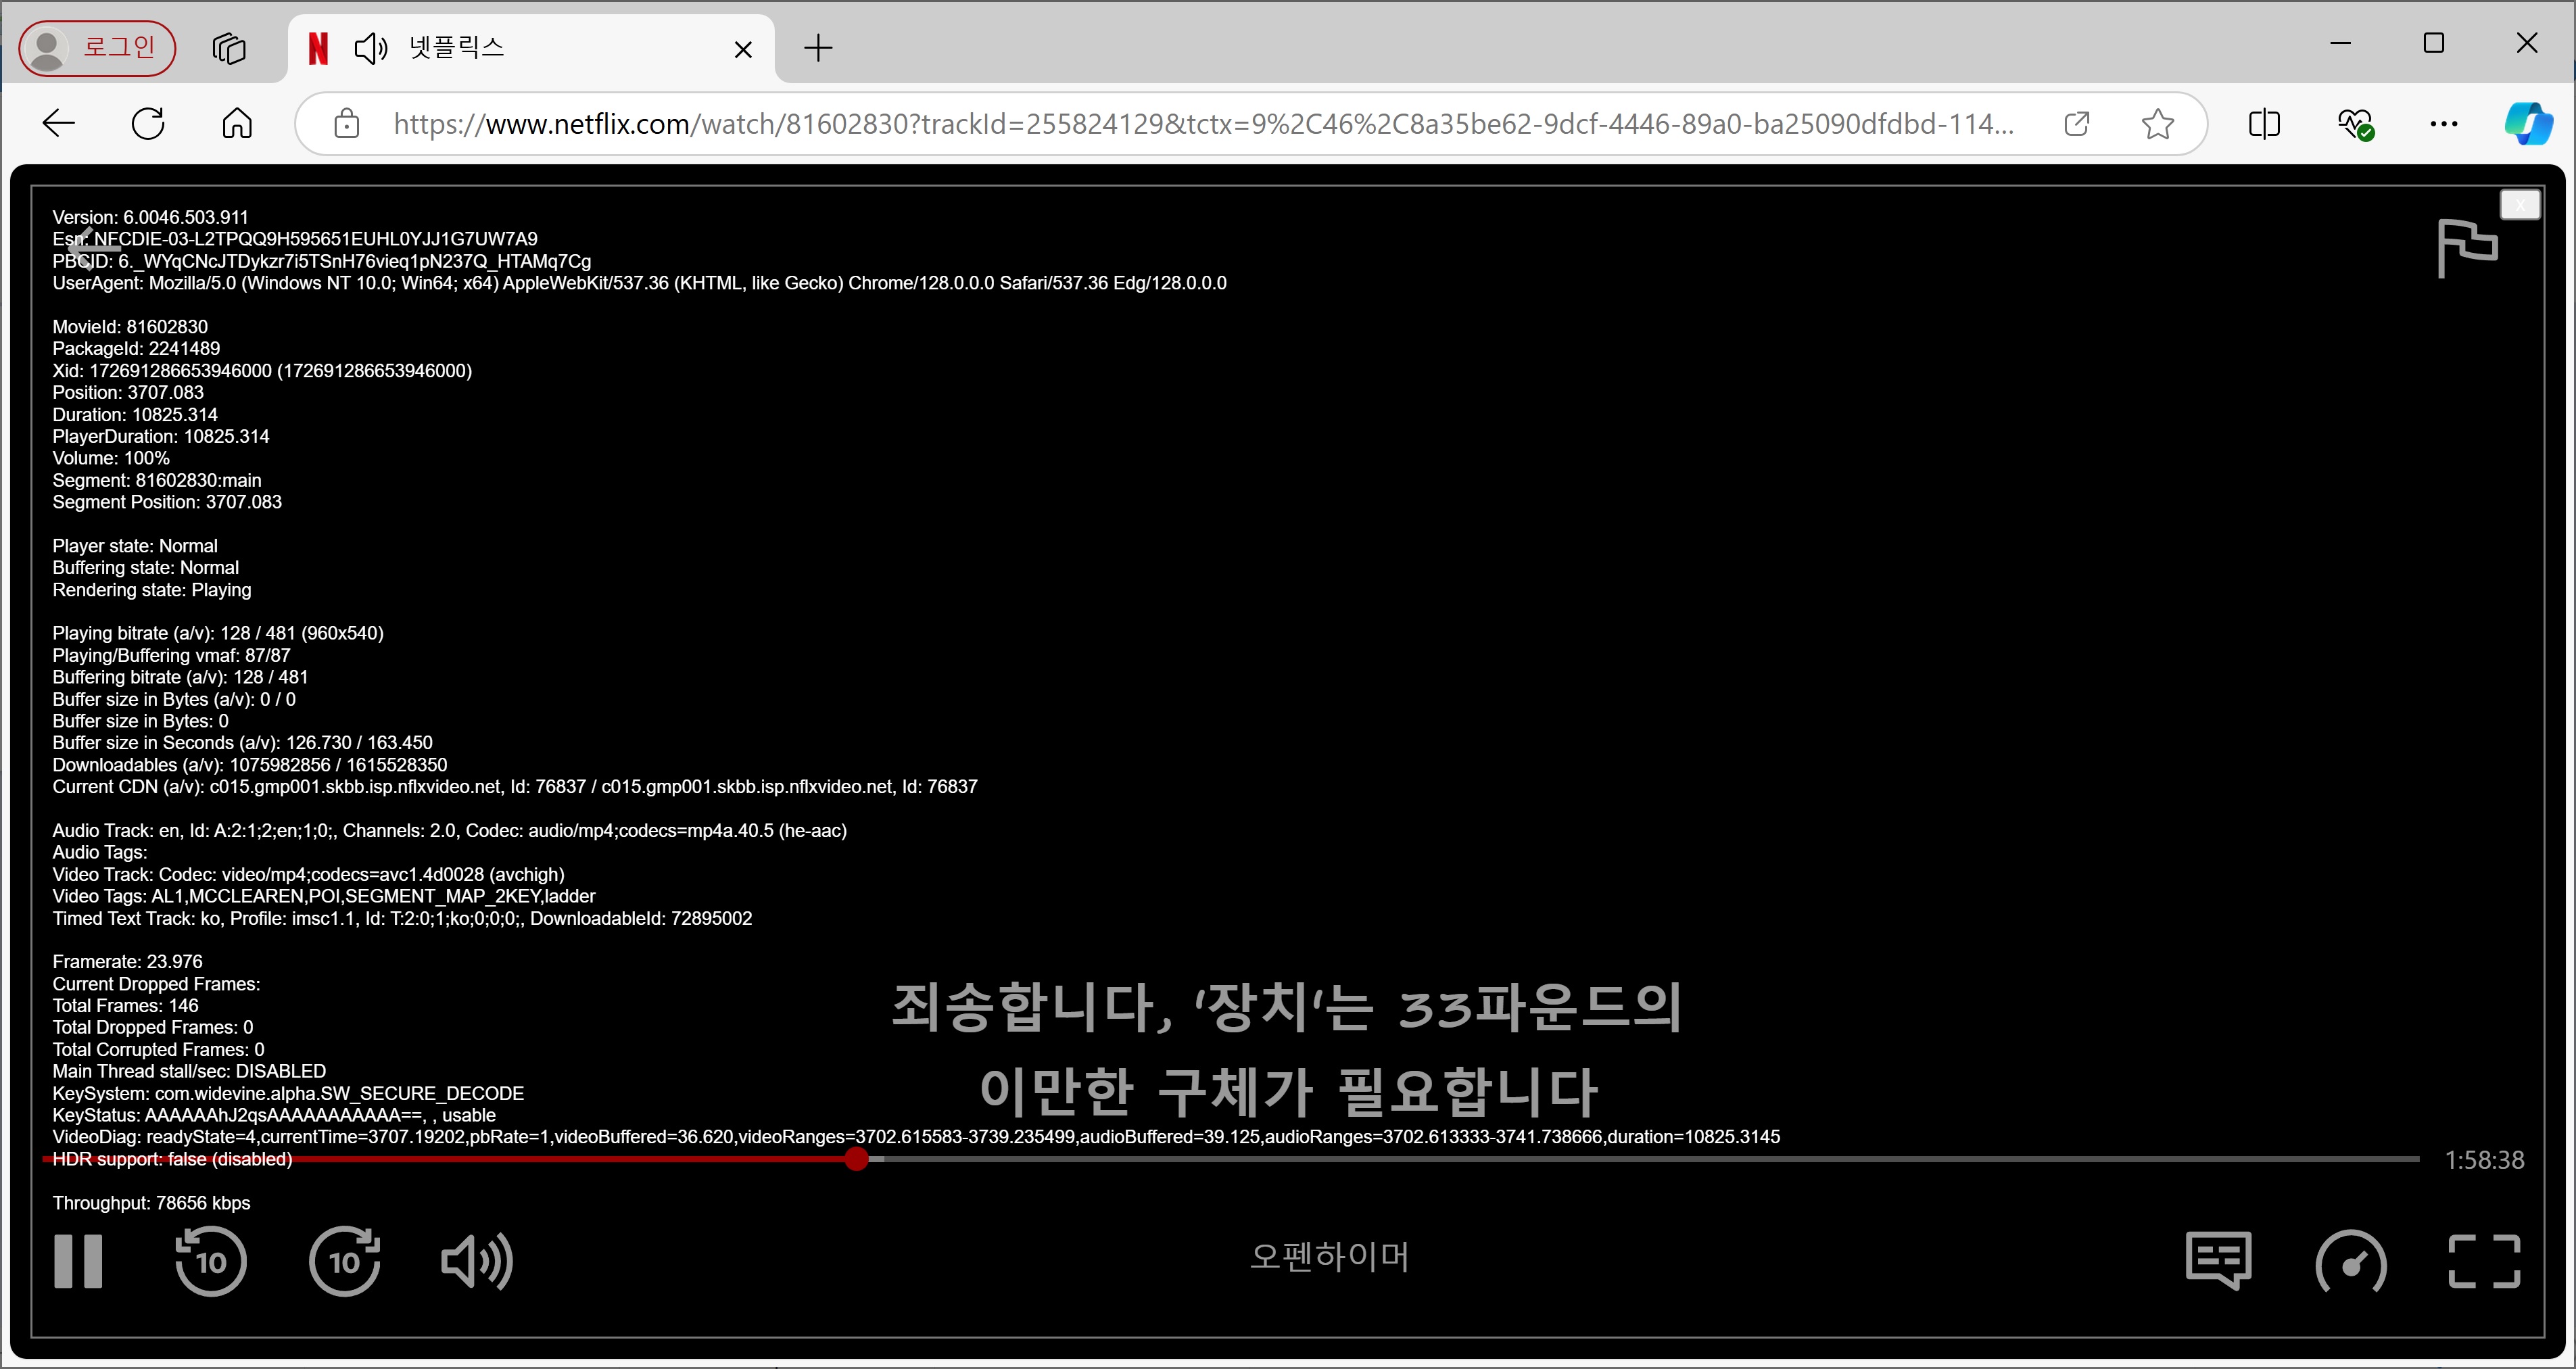The width and height of the screenshot is (2576, 1369).
Task: Click the Framerate: 23.976 line
Action: pos(127,962)
